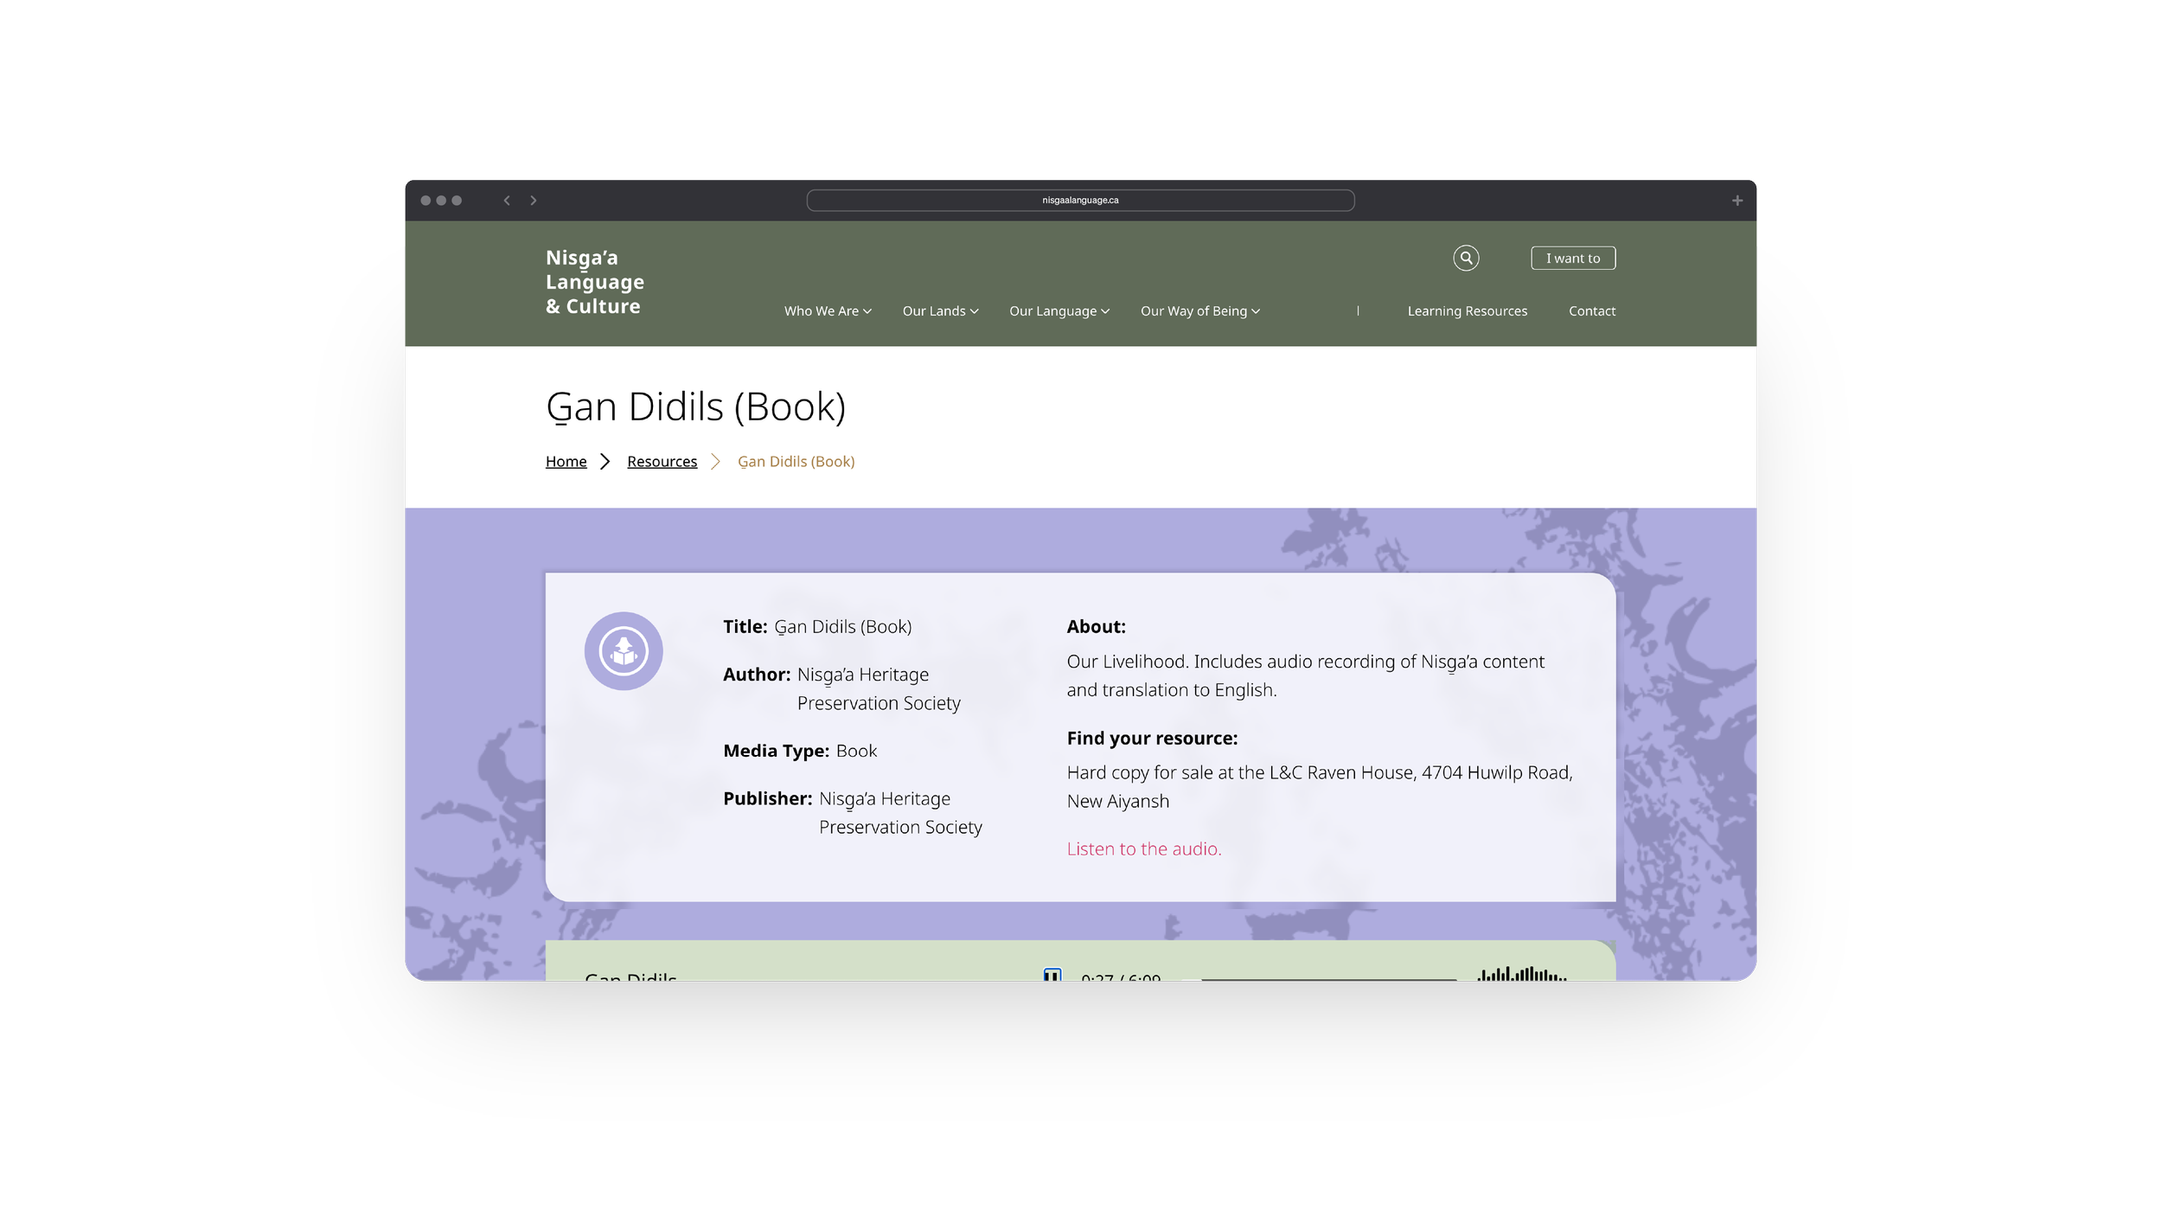Viewport: 2162px width, 1216px height.
Task: Open the Listen to the audio link
Action: (x=1144, y=848)
